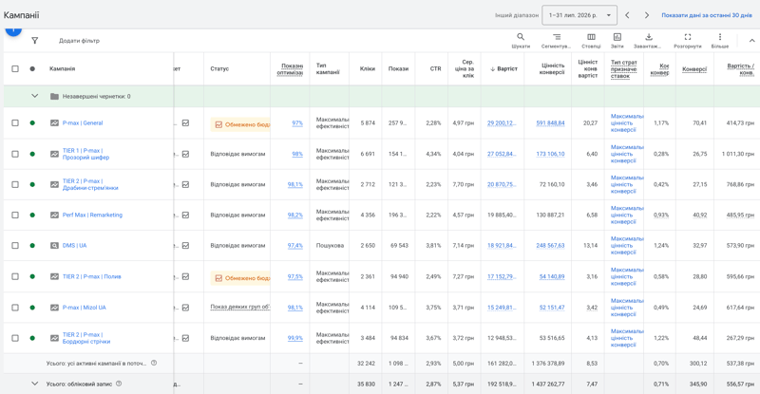Click help icon next to account total
760x394 pixels.
coord(119,384)
